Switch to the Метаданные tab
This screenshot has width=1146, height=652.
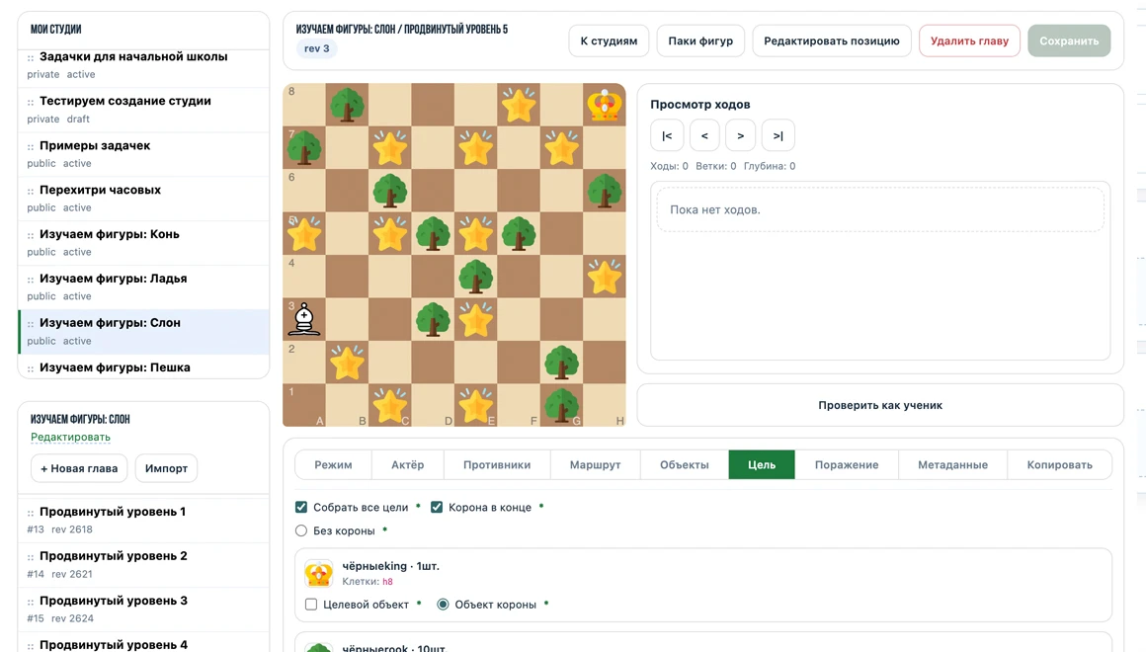[952, 465]
